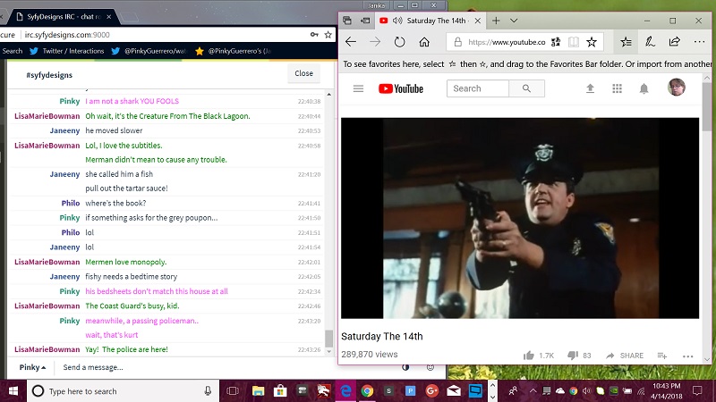Close the SyfyDesigns IRC Chrome tab
Viewport: 716px width, 402px height.
pyautogui.click(x=108, y=17)
